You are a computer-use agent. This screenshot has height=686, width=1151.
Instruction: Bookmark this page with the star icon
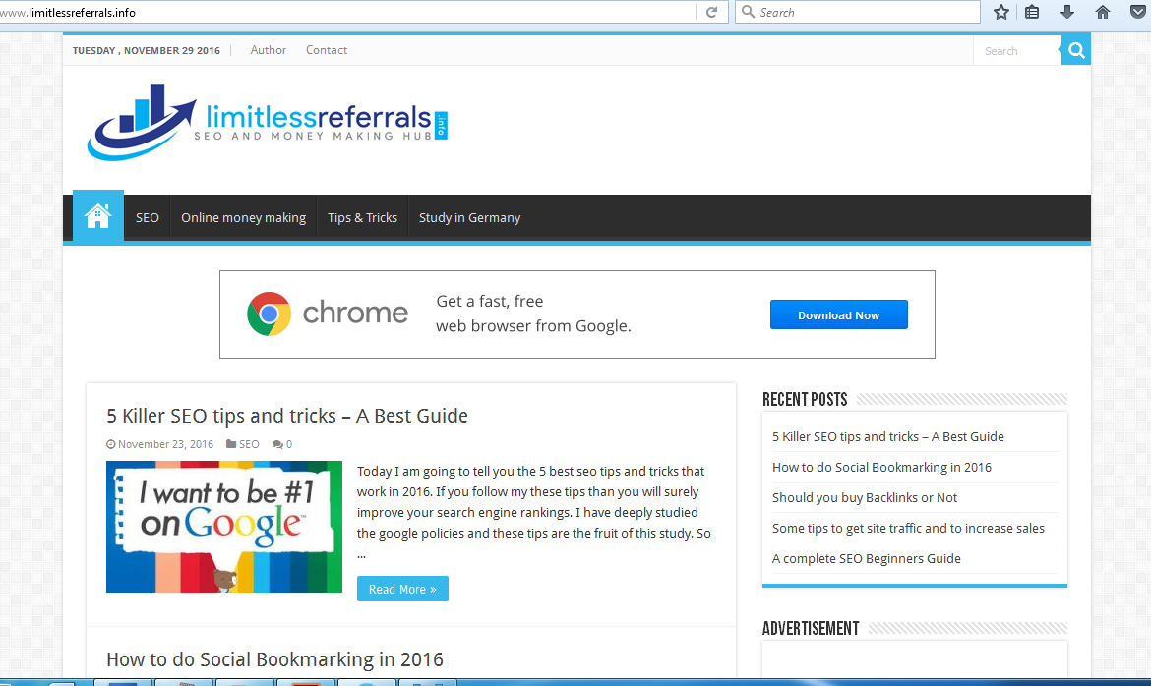(x=1001, y=12)
